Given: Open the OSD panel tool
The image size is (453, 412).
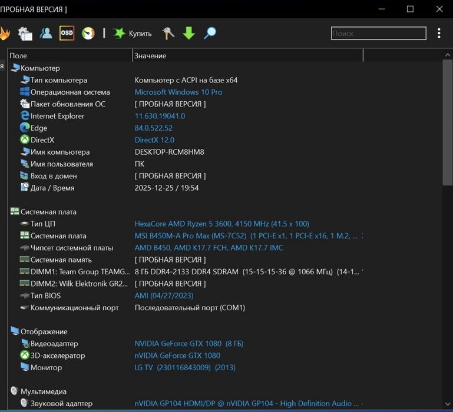Looking at the screenshot, I should coord(67,33).
